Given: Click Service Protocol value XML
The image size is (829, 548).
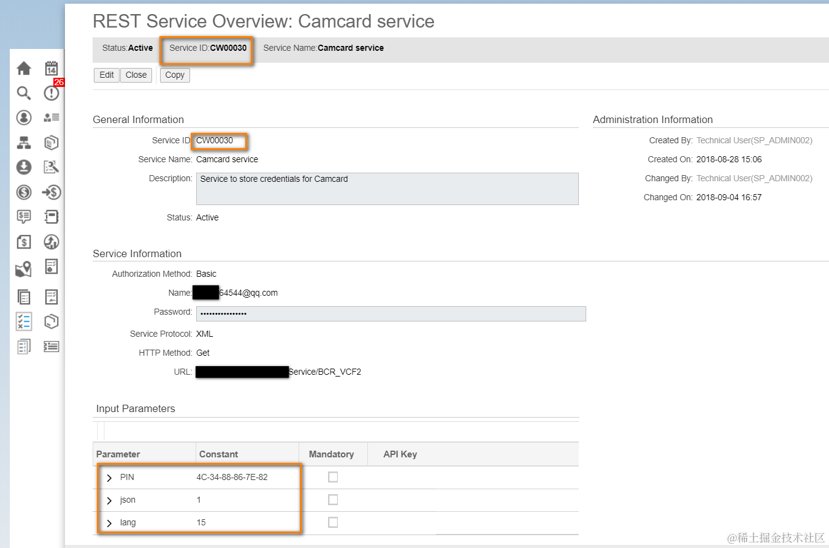Looking at the screenshot, I should (205, 334).
